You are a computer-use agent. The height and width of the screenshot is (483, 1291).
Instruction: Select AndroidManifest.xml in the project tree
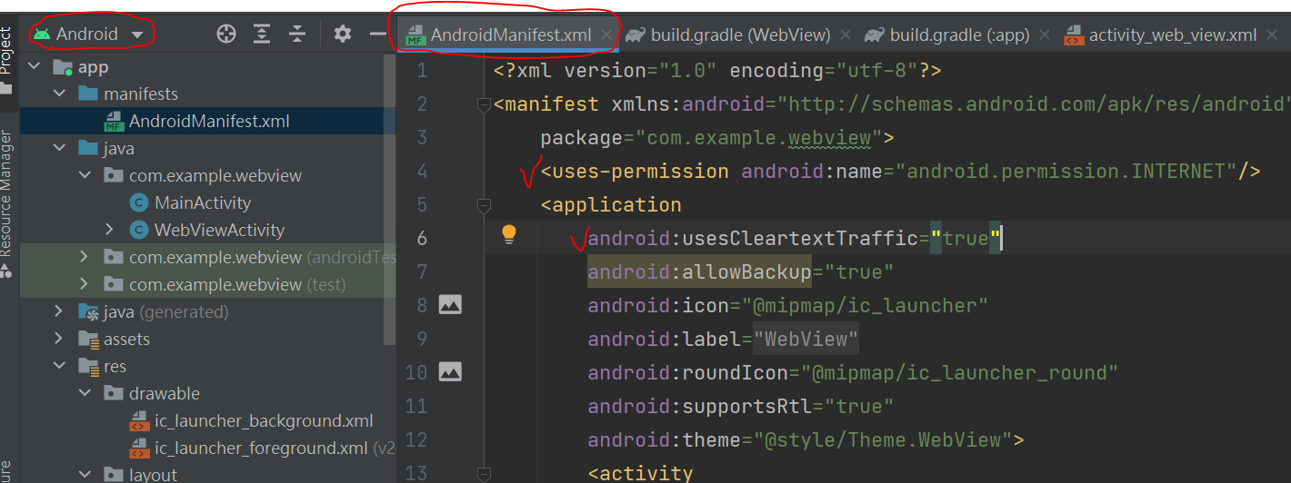209,122
